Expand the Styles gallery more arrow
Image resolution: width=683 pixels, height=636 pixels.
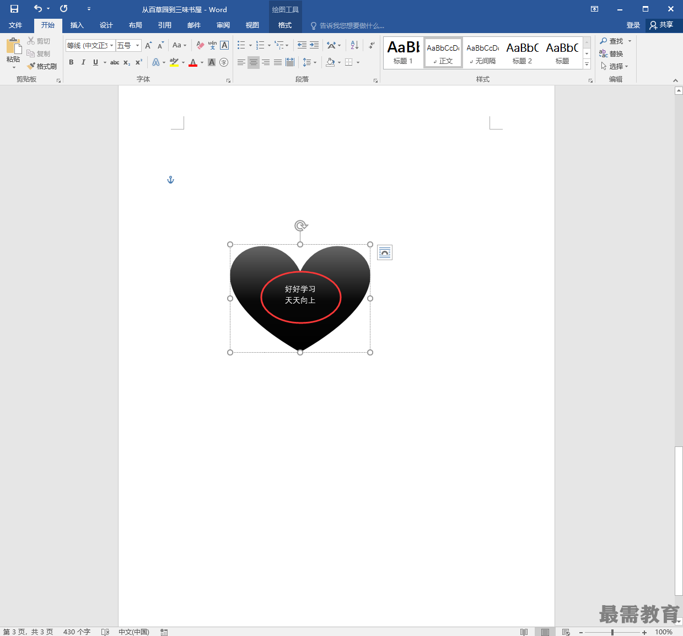[x=587, y=64]
